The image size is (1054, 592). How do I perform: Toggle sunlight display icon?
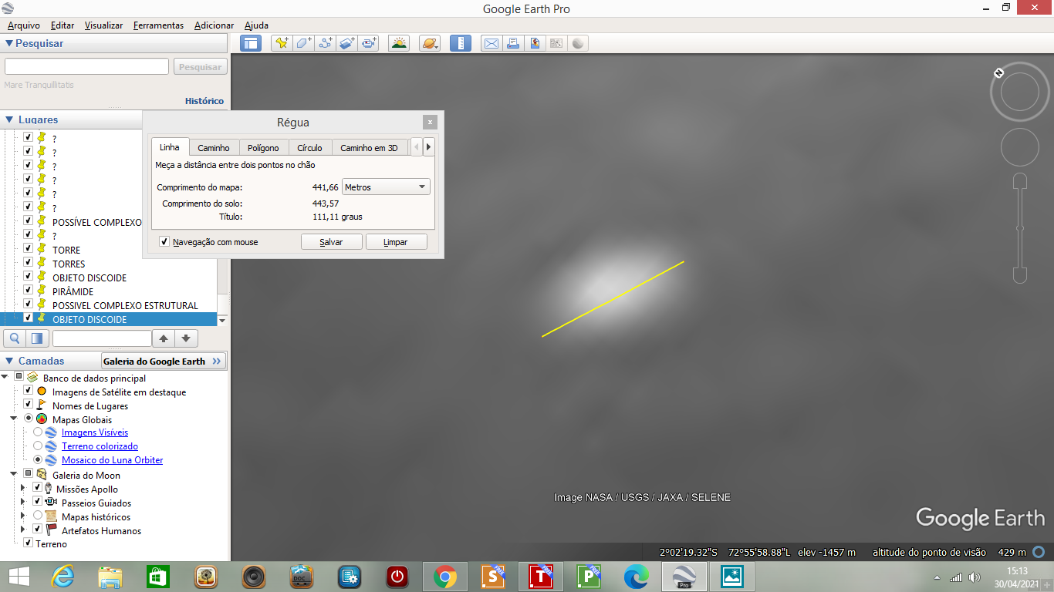pos(399,43)
